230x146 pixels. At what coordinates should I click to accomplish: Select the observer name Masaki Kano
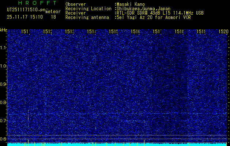[131, 4]
